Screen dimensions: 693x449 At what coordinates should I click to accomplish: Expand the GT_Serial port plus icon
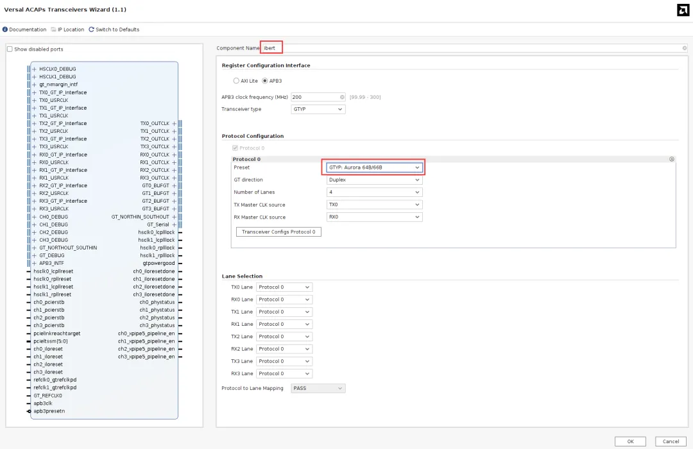tap(174, 224)
